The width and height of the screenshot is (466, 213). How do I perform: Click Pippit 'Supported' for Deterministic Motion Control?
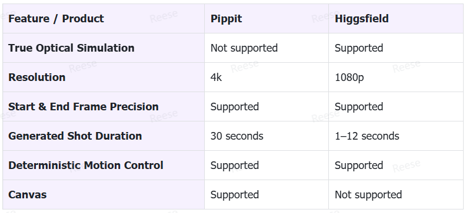235,165
